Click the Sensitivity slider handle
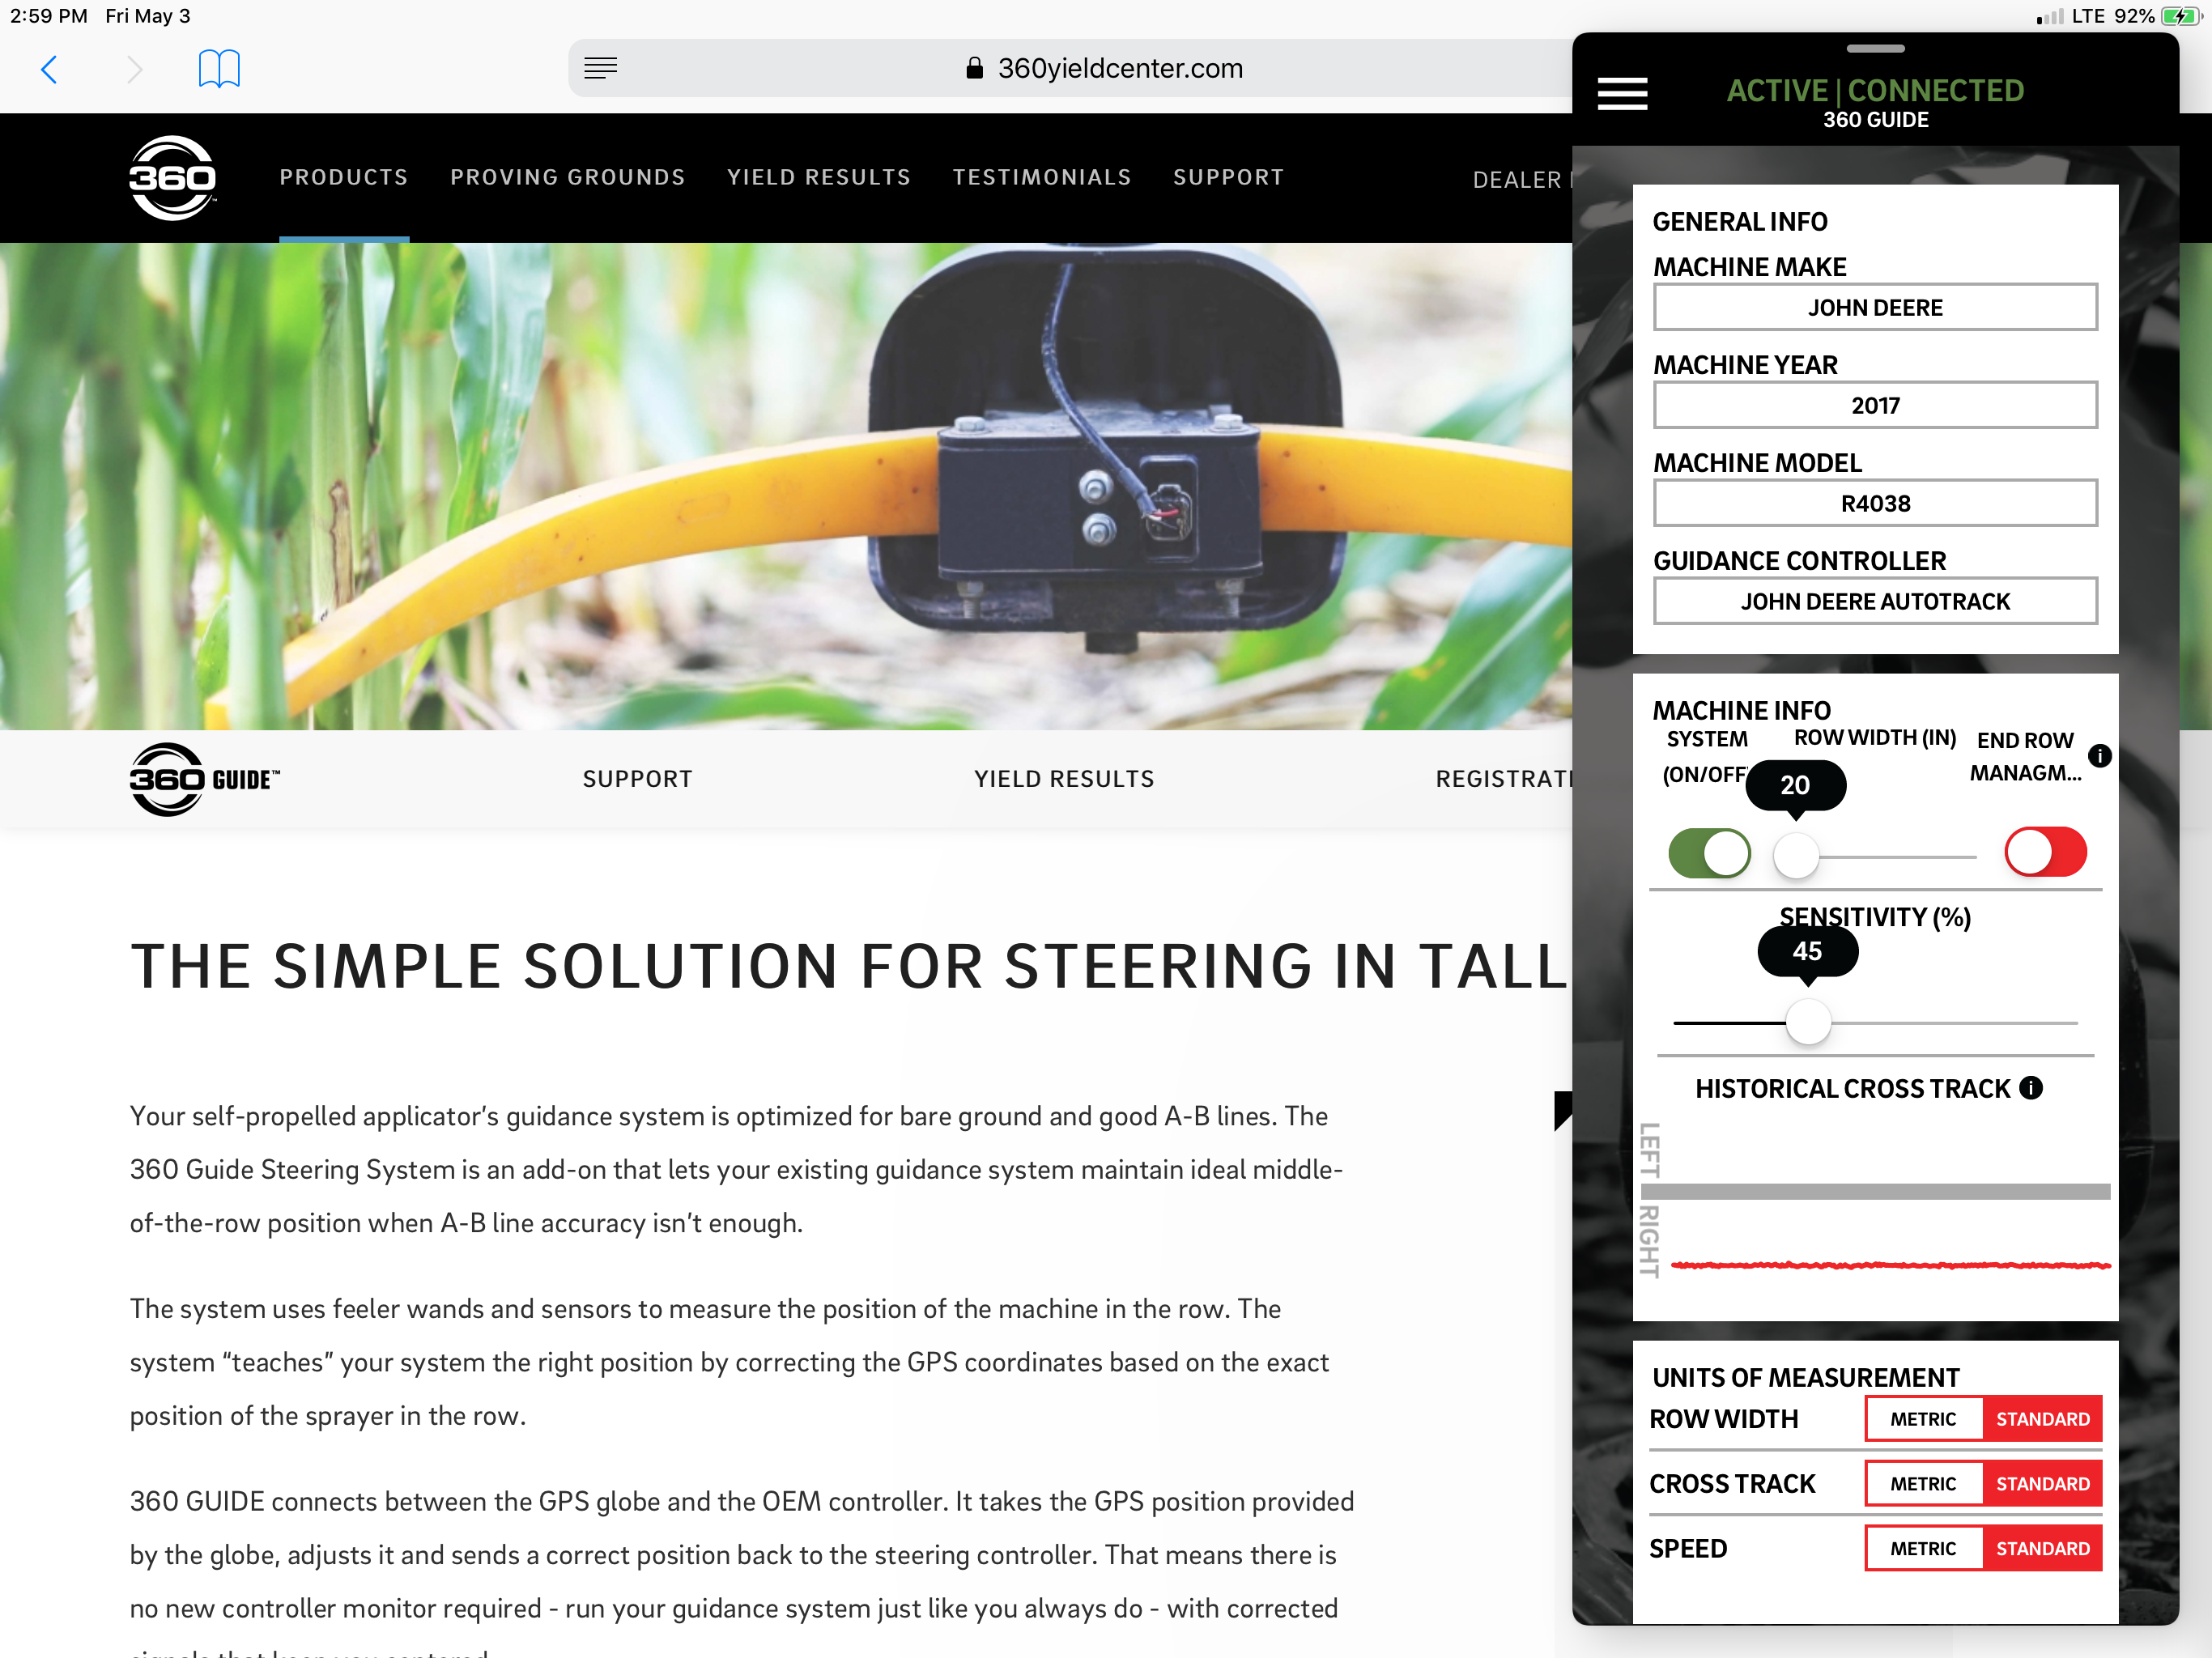Screen dimensions: 2212x1658 (1808, 1023)
